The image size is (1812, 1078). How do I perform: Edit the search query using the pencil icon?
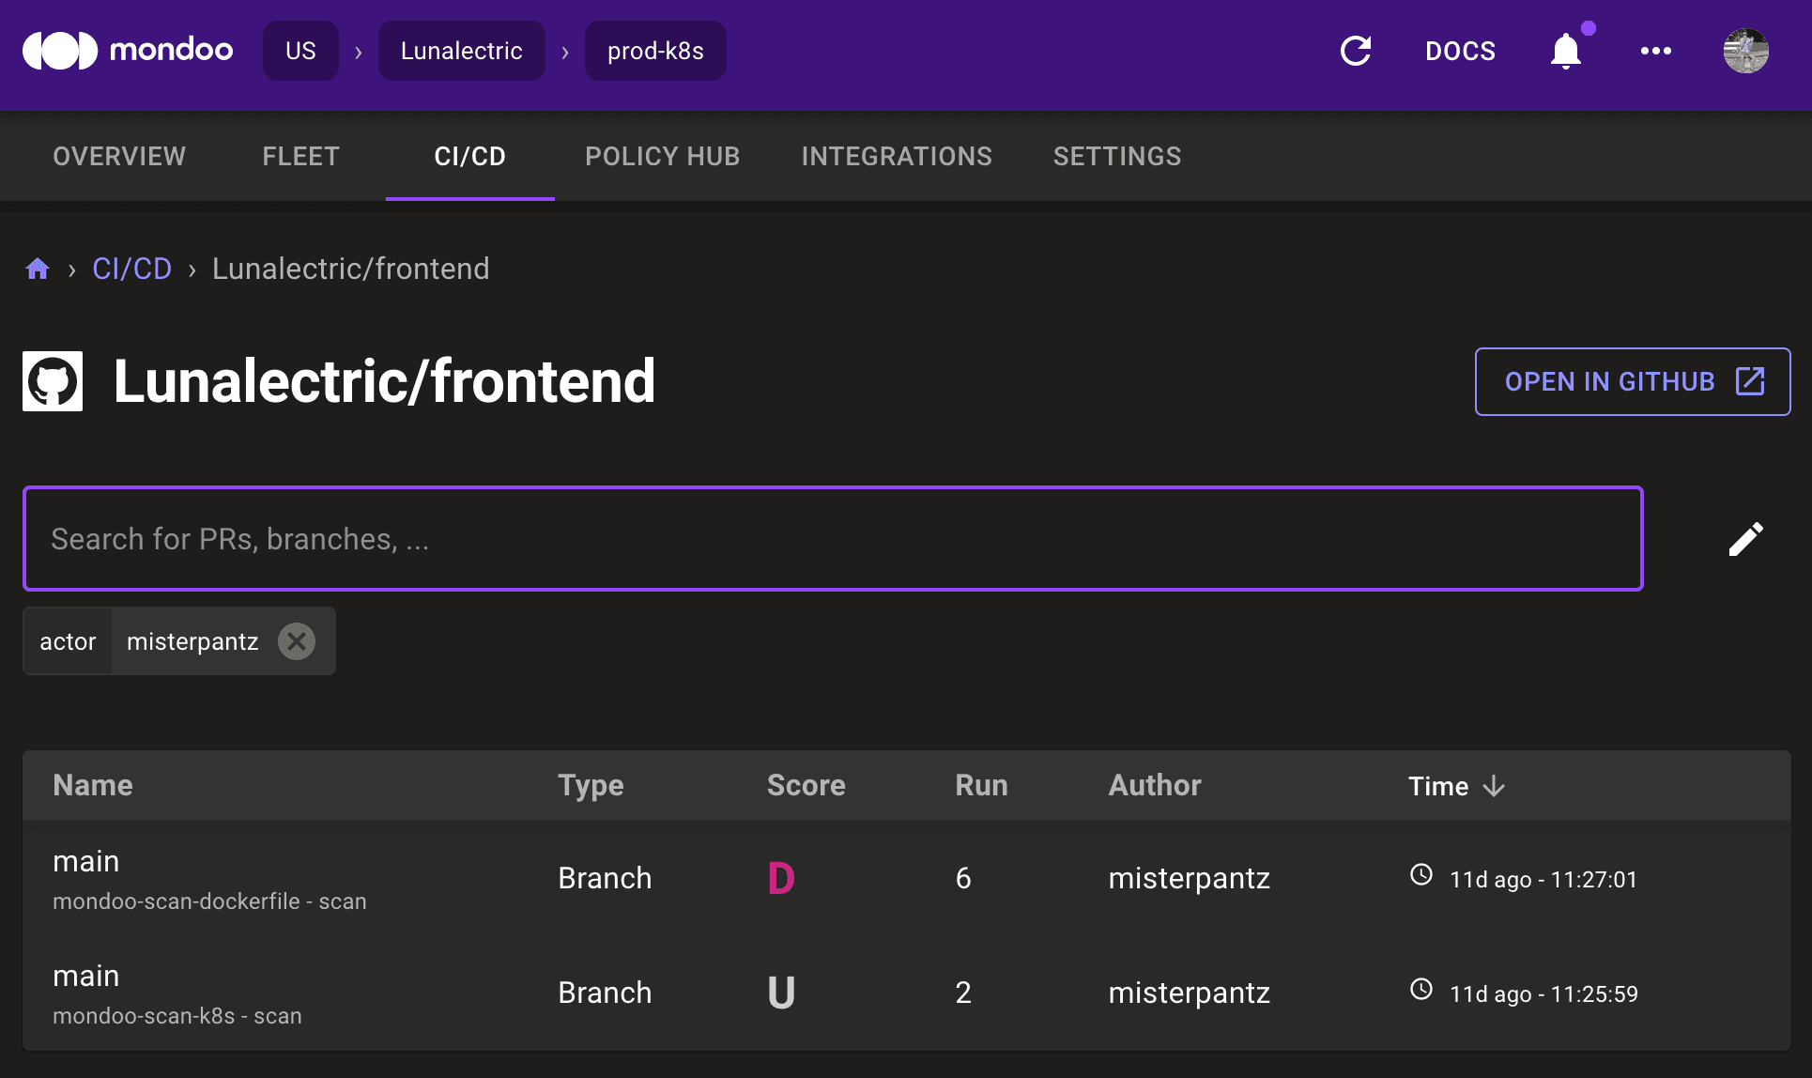click(x=1745, y=538)
